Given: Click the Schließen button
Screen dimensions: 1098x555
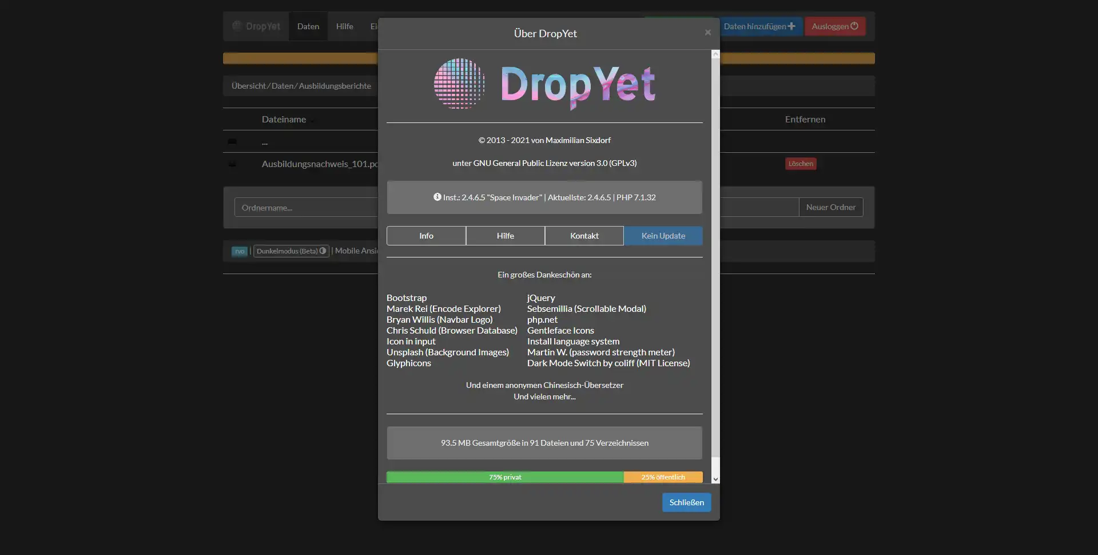Looking at the screenshot, I should coord(687,502).
